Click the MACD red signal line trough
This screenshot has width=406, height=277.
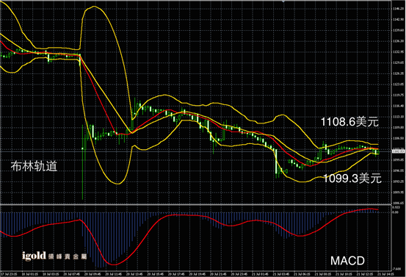[114, 265]
